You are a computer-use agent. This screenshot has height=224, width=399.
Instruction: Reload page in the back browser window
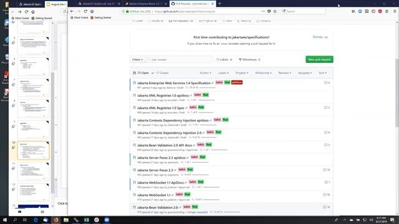click(26, 12)
